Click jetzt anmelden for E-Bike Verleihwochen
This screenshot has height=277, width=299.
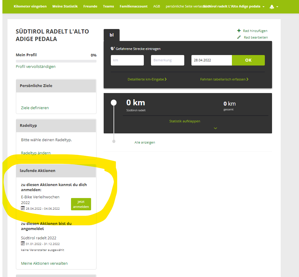click(x=81, y=204)
